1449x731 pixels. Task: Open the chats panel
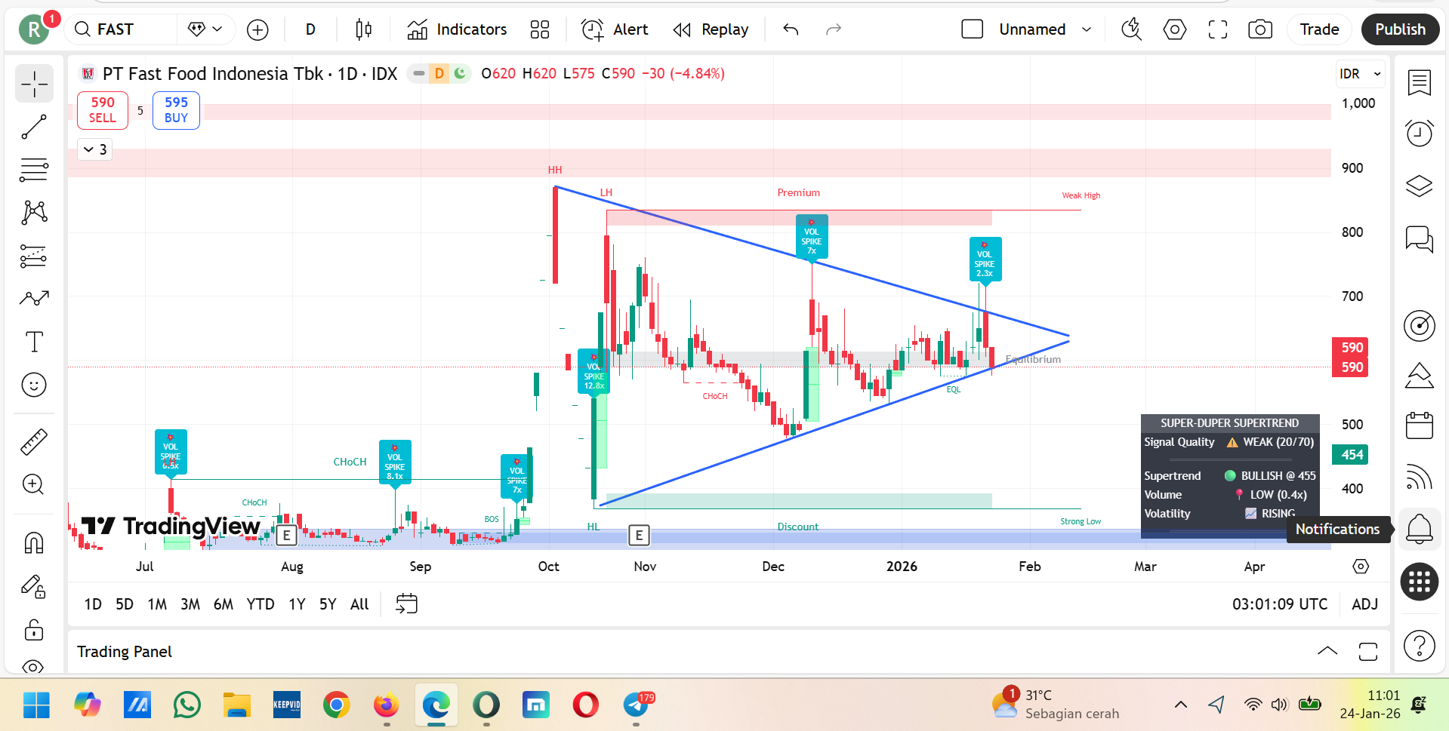(x=1420, y=239)
